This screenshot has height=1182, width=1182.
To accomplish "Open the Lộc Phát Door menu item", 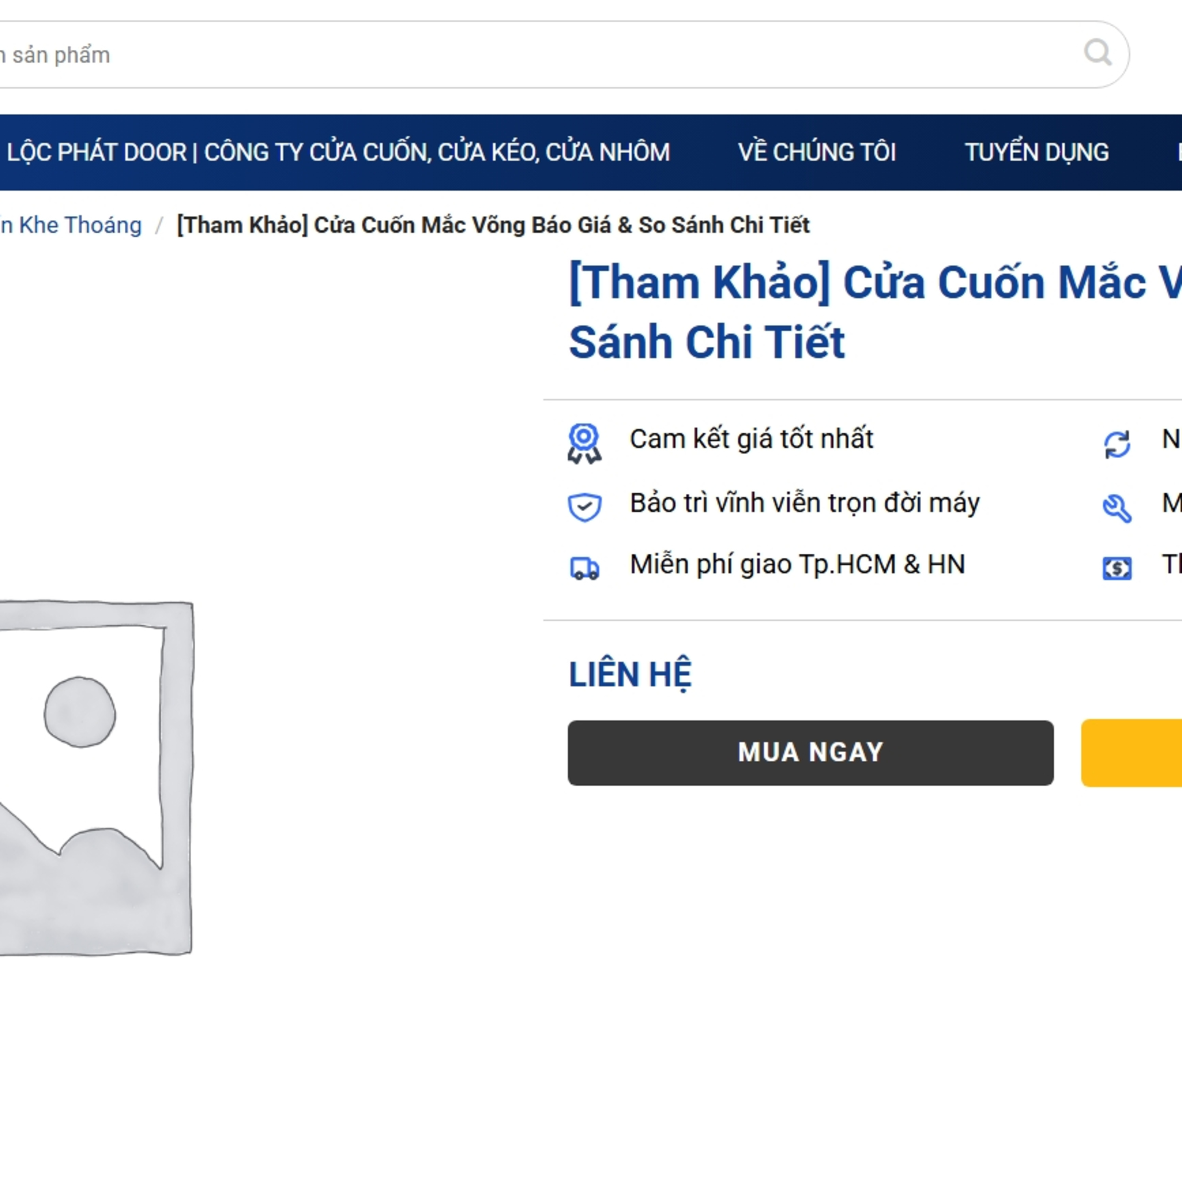I will pos(338,152).
